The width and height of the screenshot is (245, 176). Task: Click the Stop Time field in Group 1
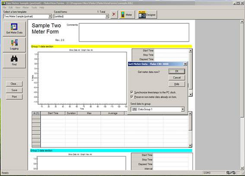[x=171, y=55]
